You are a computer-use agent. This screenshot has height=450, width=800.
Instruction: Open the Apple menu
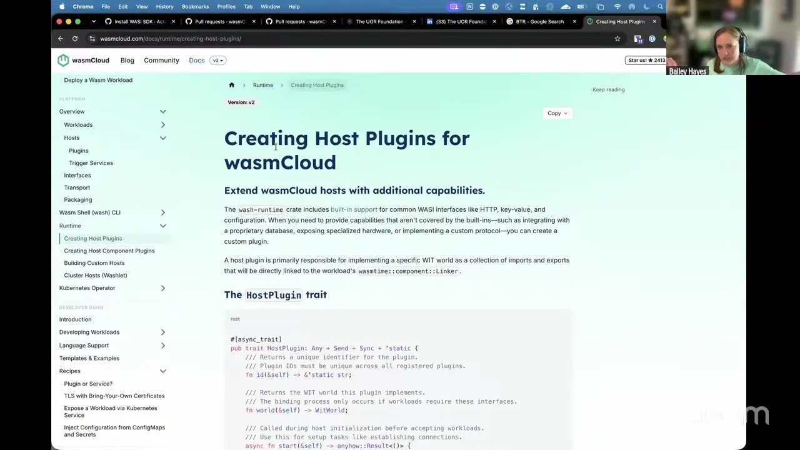62,6
